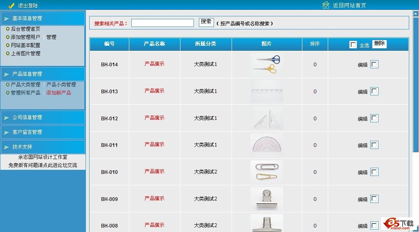Click arrow icon beside 公司信息管理

tap(7, 117)
